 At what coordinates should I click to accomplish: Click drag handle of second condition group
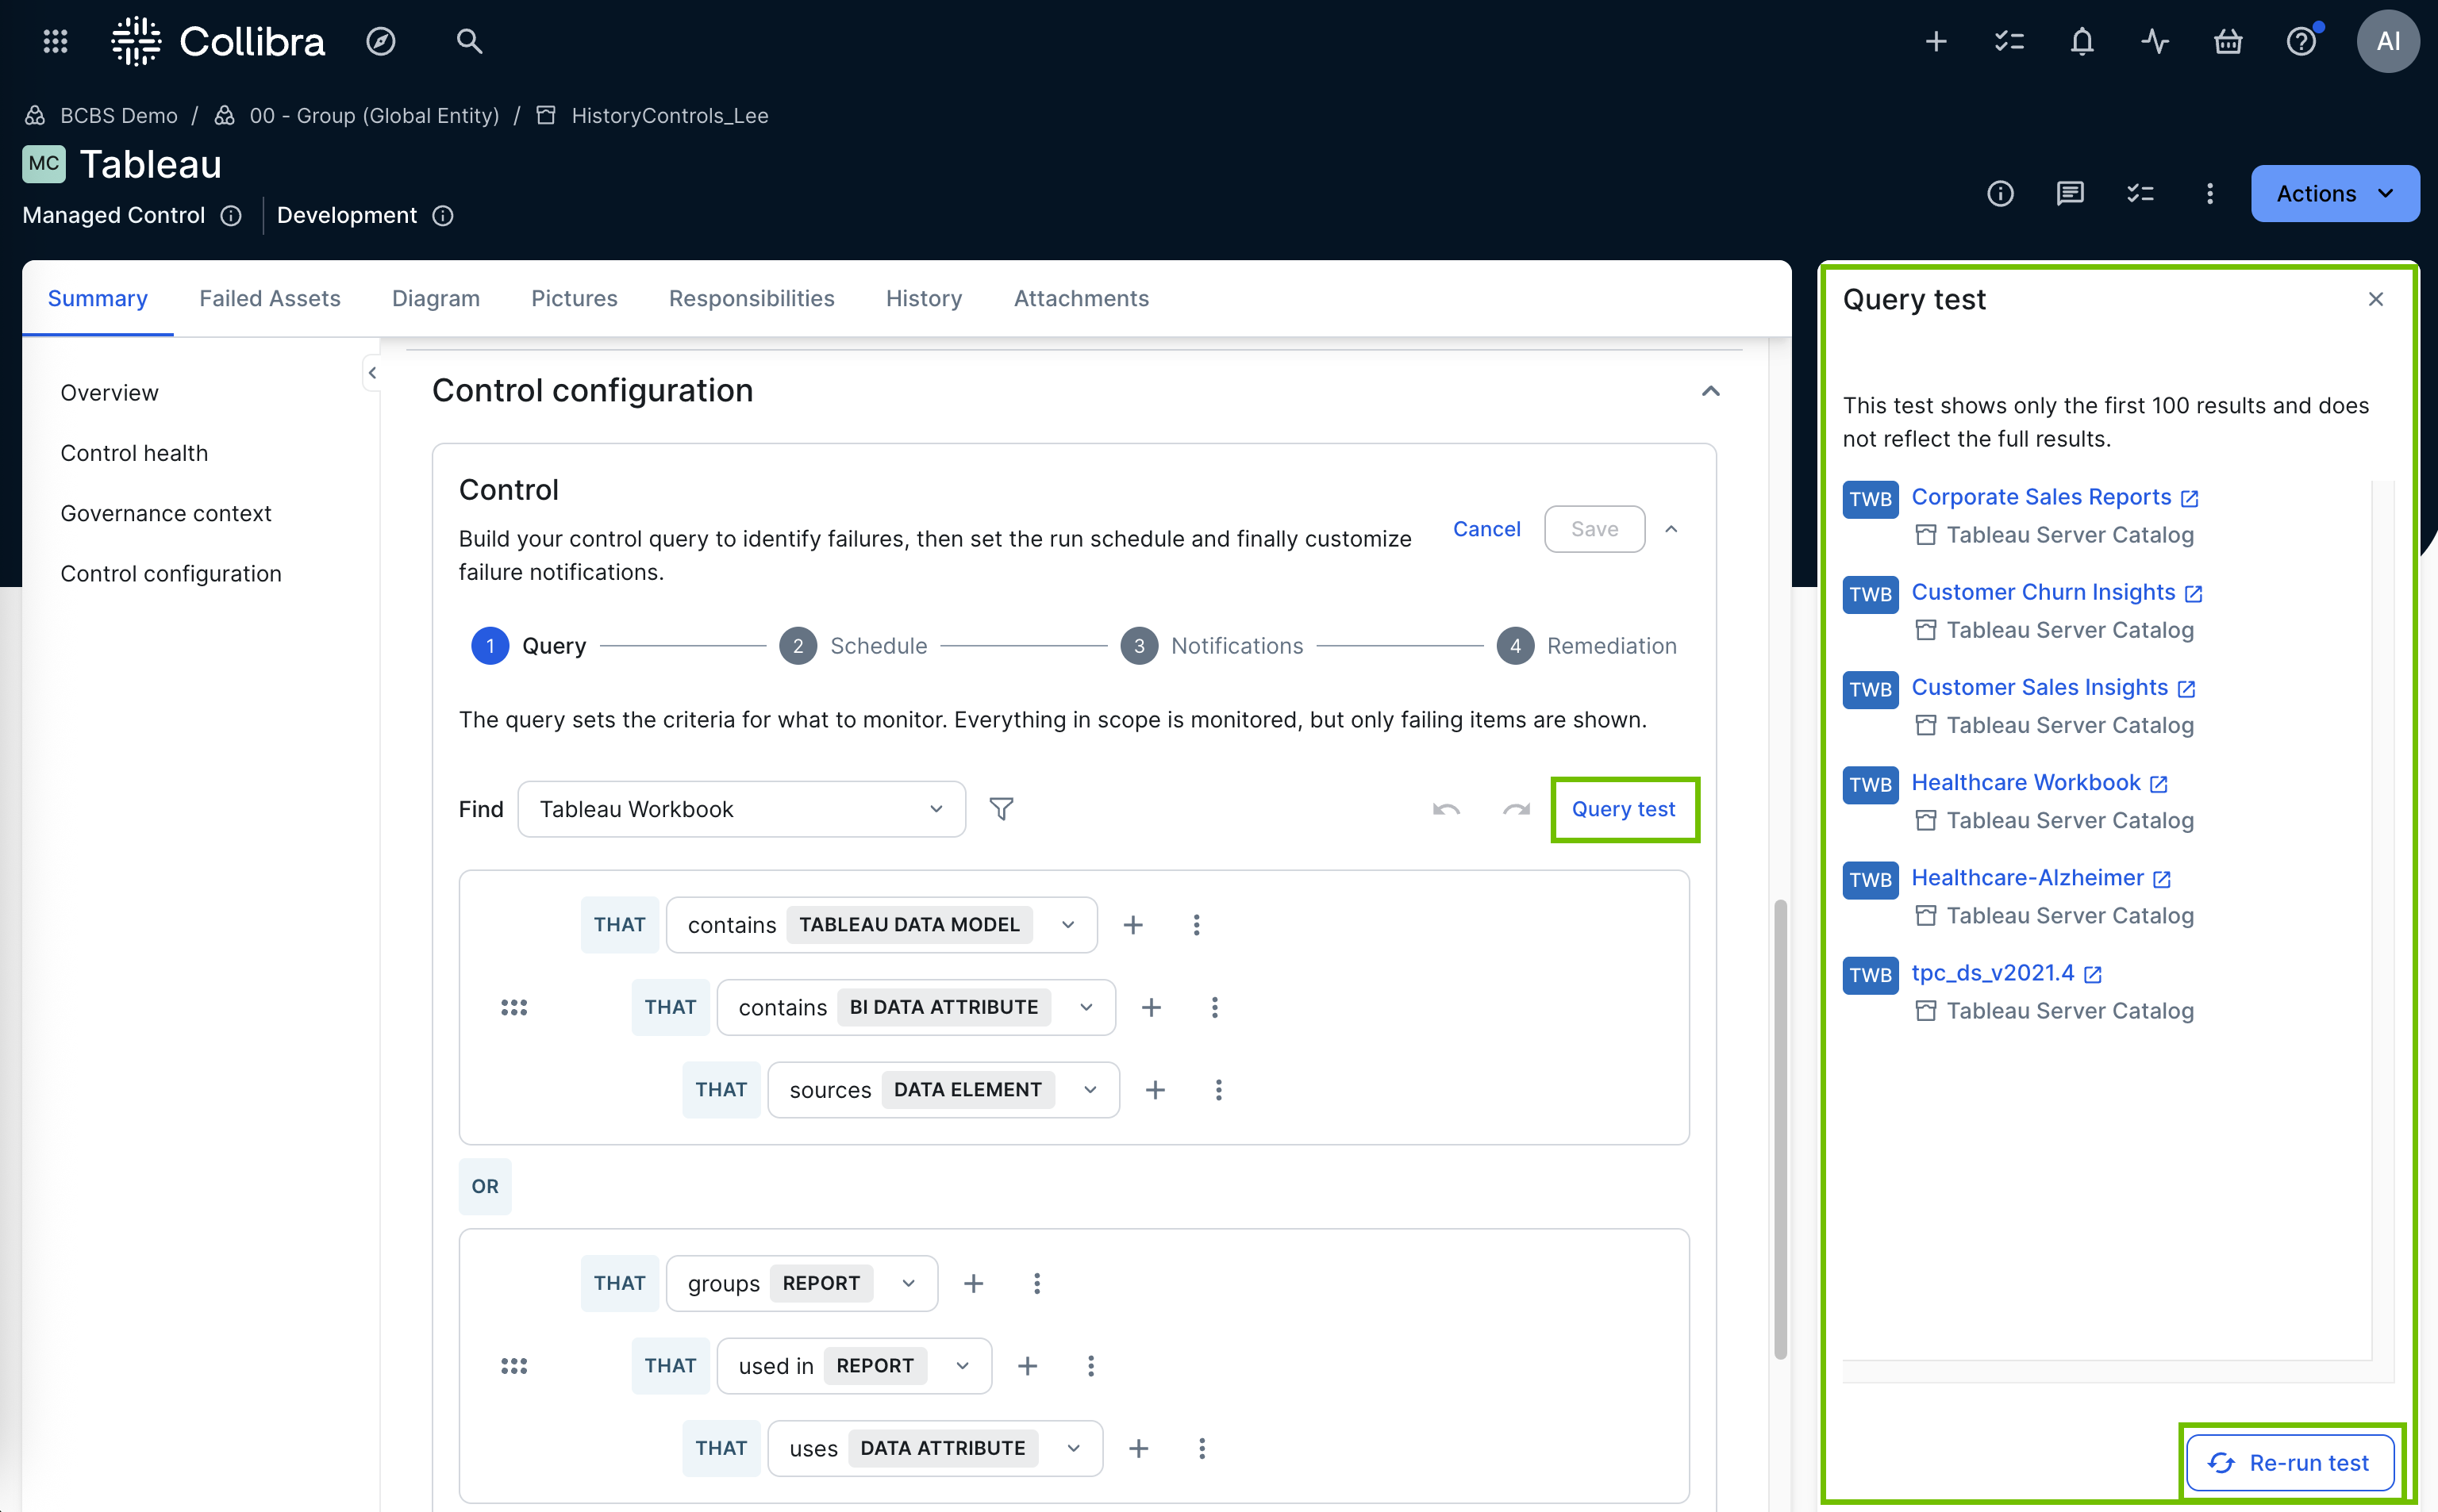[513, 1366]
